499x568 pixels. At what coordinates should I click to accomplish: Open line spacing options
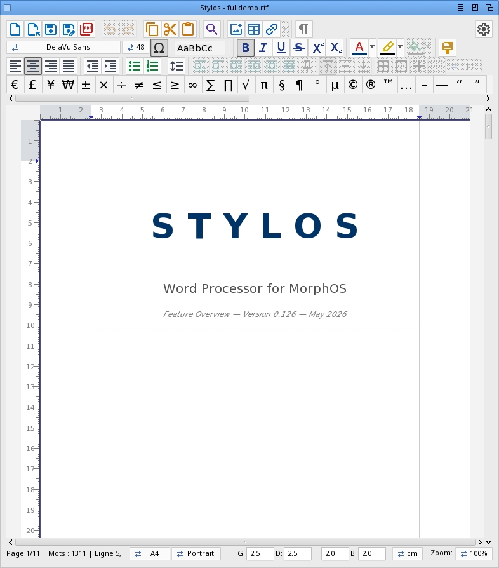(x=176, y=66)
